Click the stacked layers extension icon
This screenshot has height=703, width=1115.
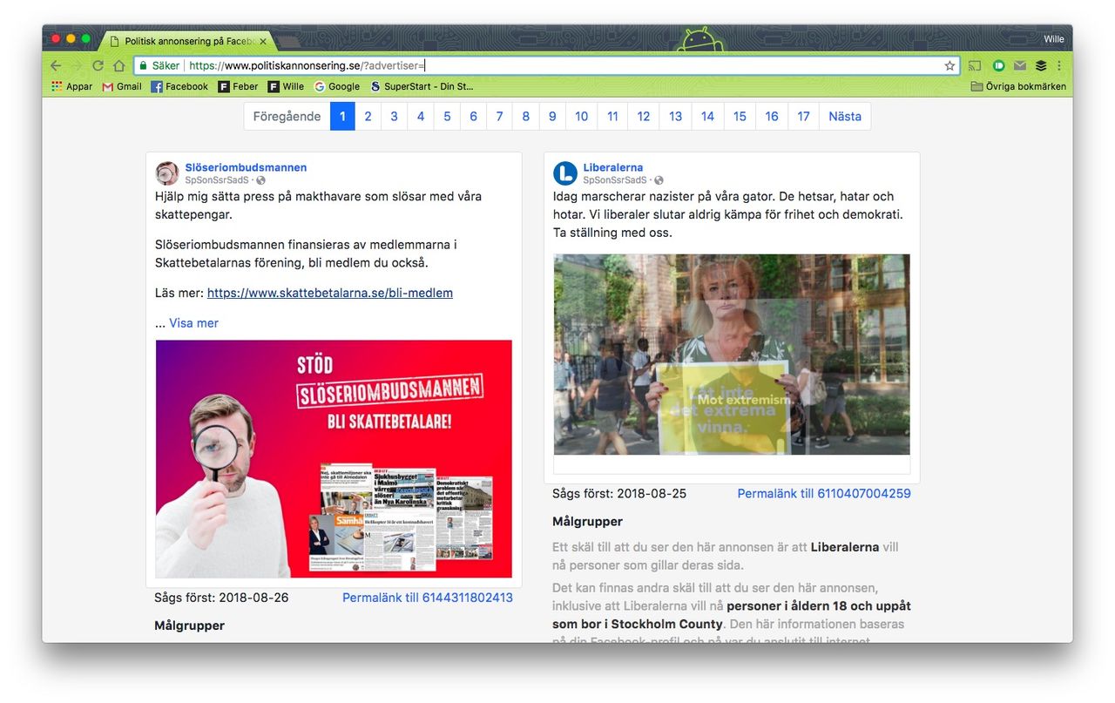tap(1040, 65)
